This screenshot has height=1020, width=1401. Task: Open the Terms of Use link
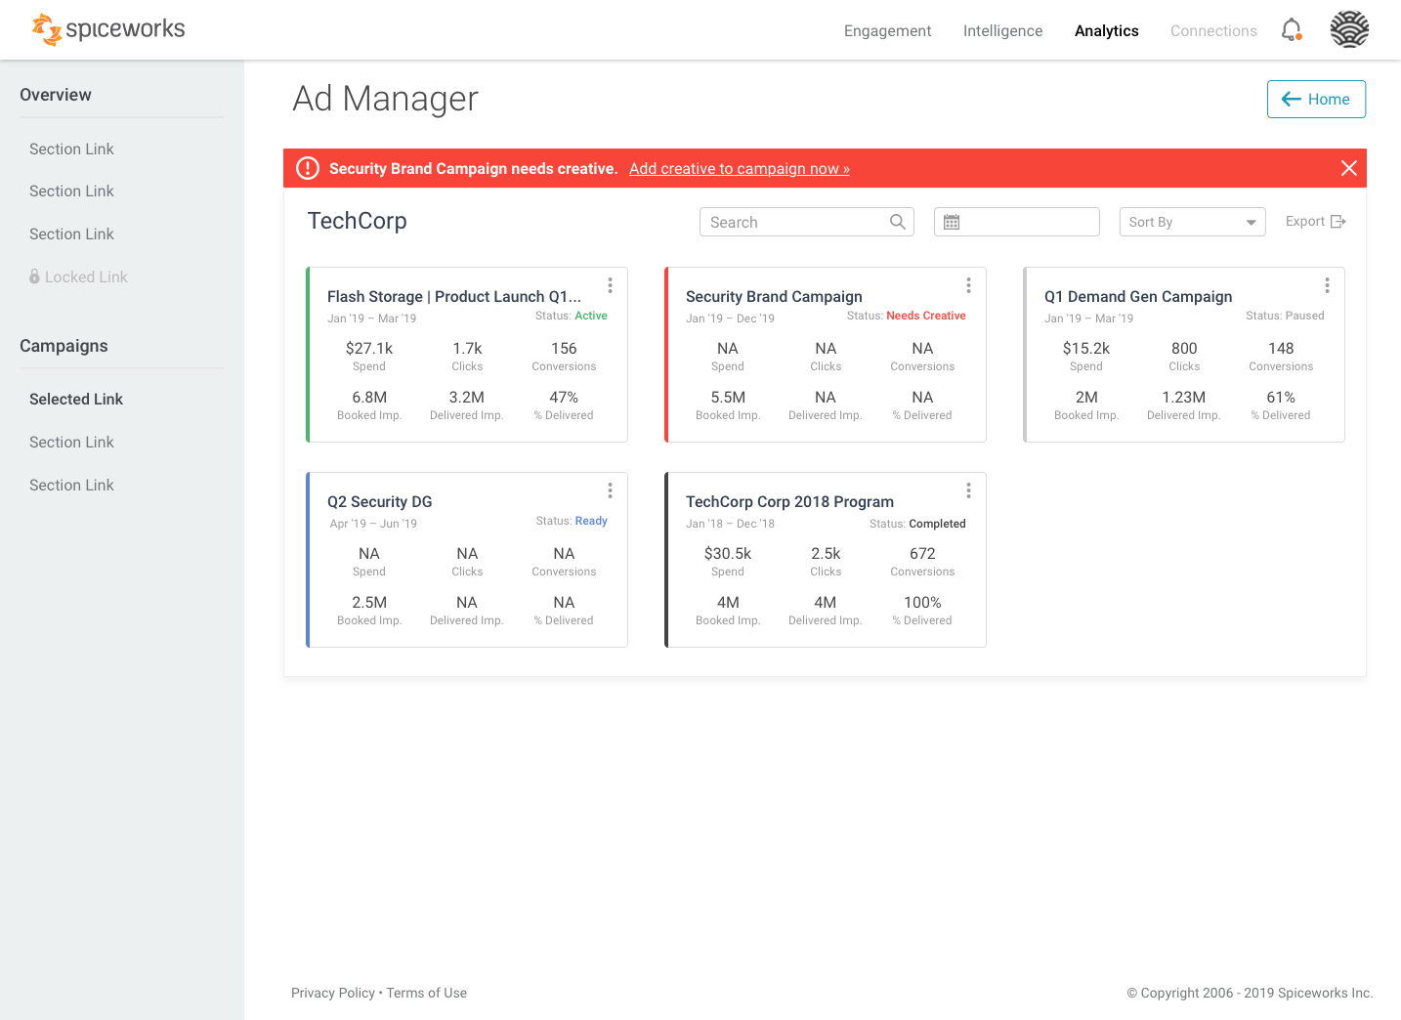tap(427, 993)
